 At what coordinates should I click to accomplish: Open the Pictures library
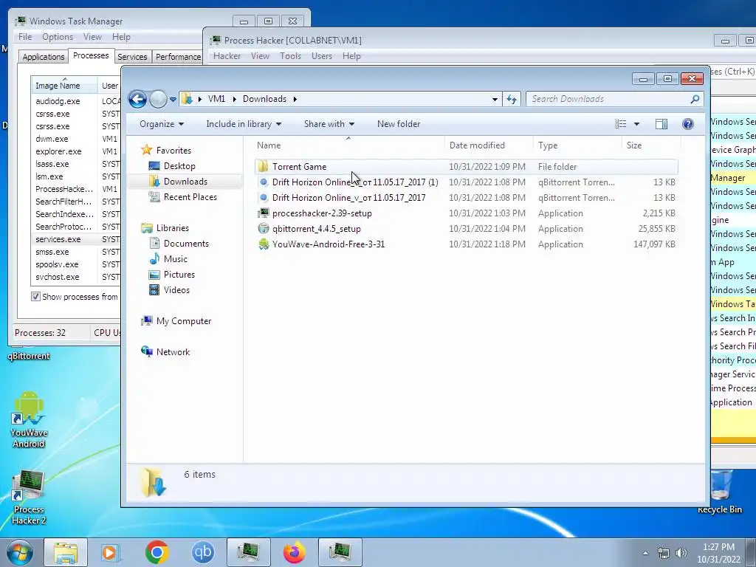[x=179, y=275]
